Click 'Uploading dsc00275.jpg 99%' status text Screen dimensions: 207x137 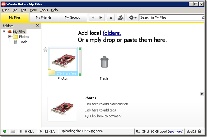[x=82, y=131]
